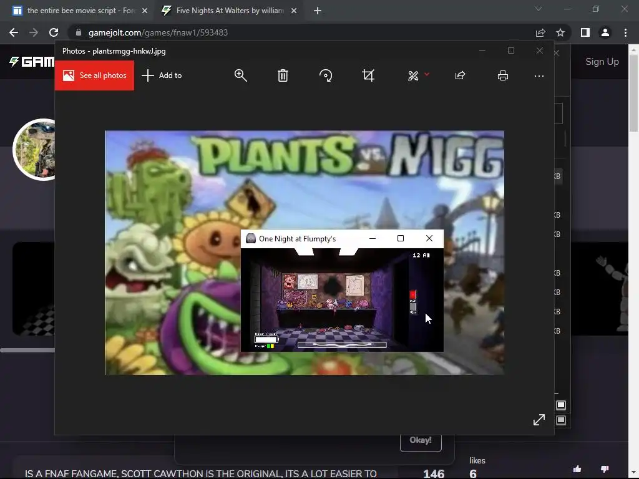
Task: Click the gamejolt.com address bar
Action: [301, 32]
